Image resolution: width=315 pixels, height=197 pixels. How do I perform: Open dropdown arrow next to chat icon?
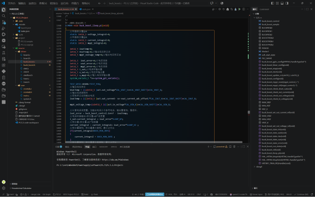tap(216, 3)
